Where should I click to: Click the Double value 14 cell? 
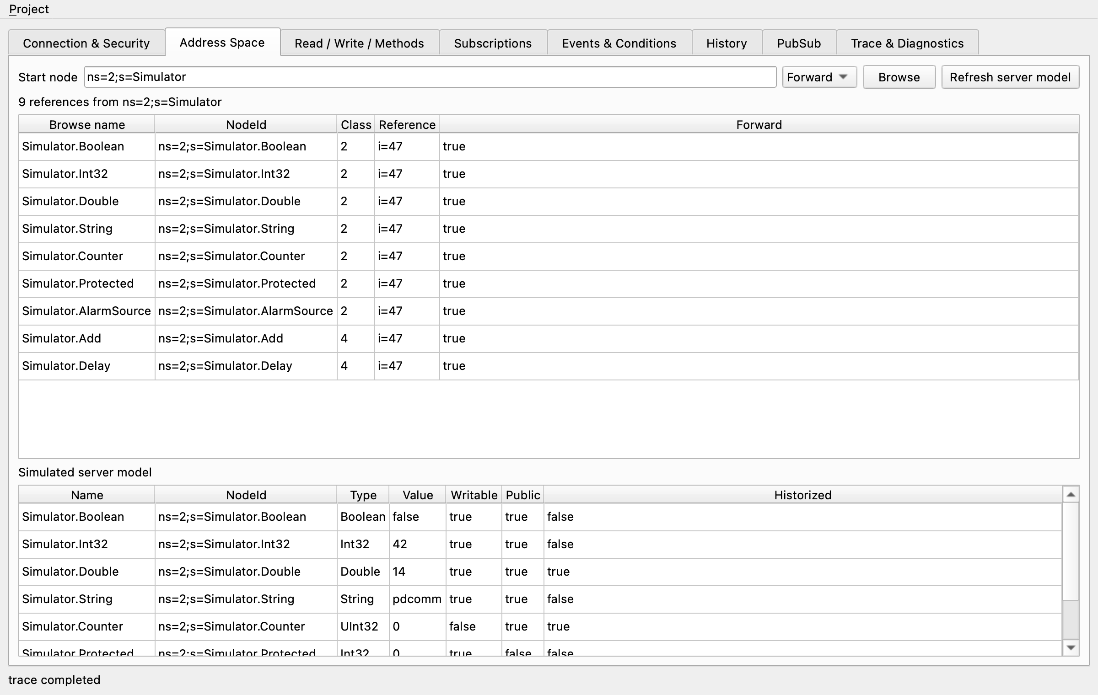pos(417,572)
